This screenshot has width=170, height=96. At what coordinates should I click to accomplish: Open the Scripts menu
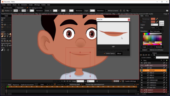31,5
